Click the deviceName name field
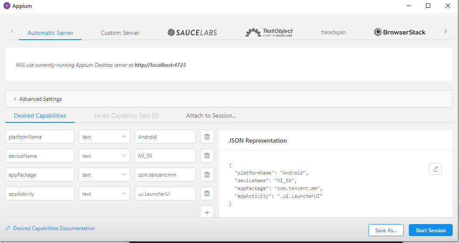This screenshot has height=243, width=460. click(40, 156)
